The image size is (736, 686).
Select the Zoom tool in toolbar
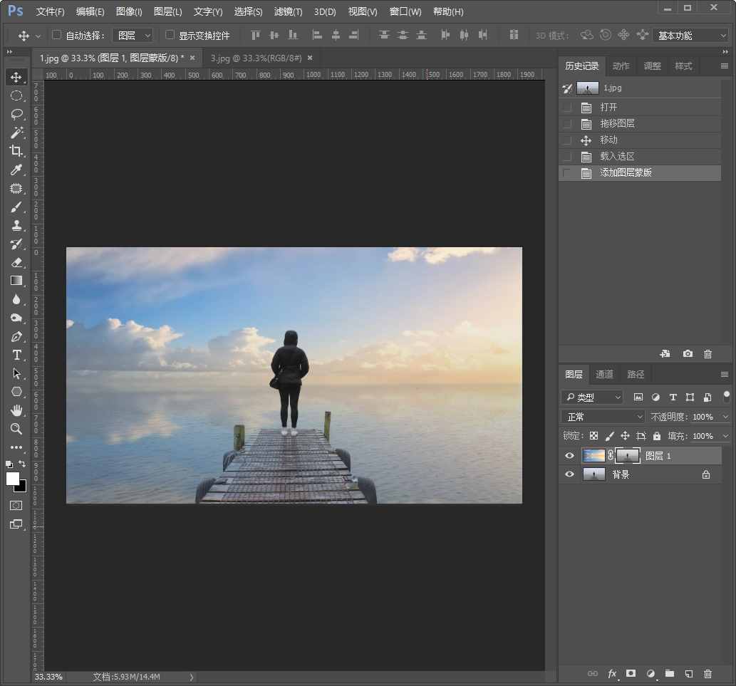click(16, 429)
